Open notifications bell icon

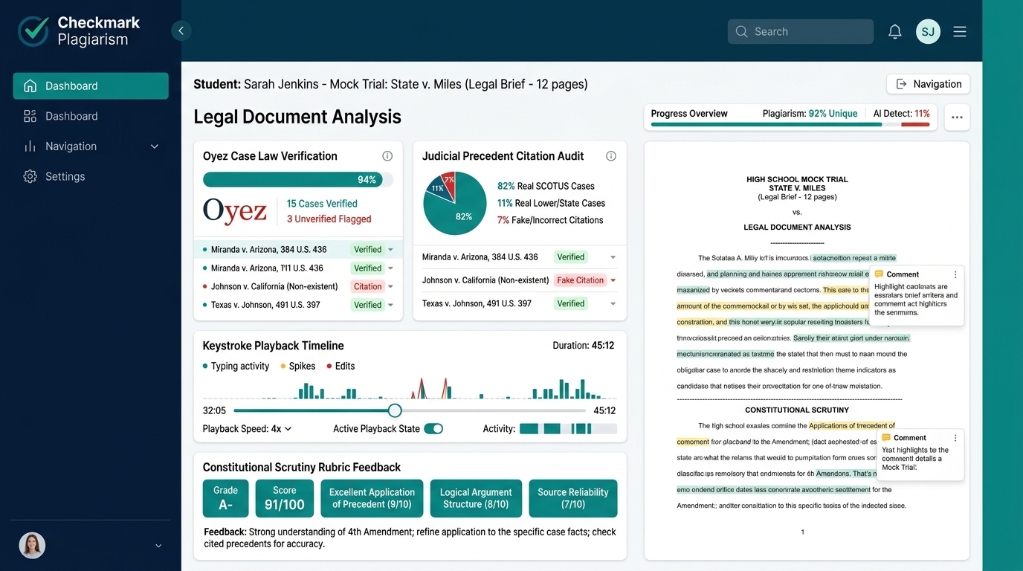tap(895, 31)
